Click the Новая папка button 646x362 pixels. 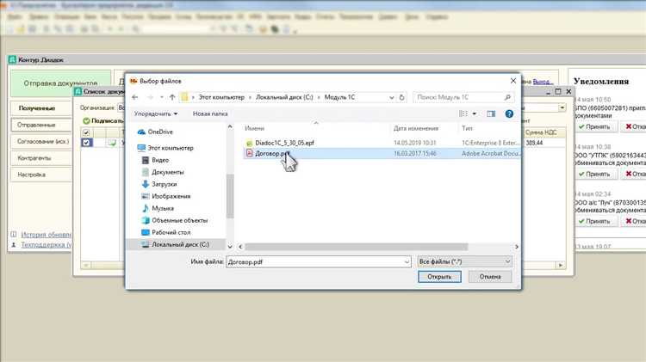click(x=210, y=114)
